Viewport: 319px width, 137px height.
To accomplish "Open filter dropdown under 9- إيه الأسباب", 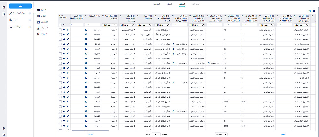I will click(x=197, y=25).
